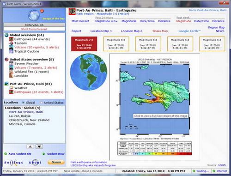Move location list down with down arrow
This screenshot has height=176, width=231.
[39, 146]
